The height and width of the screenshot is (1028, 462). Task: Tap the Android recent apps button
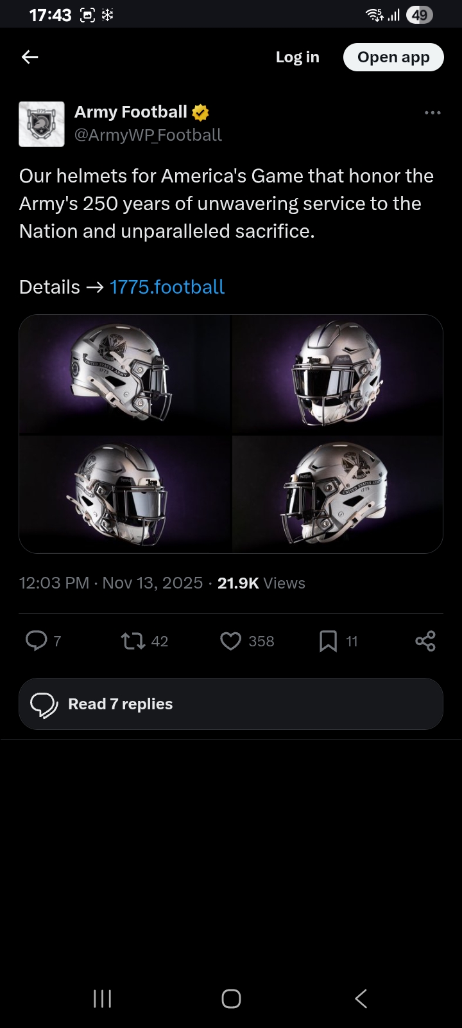pos(103,998)
